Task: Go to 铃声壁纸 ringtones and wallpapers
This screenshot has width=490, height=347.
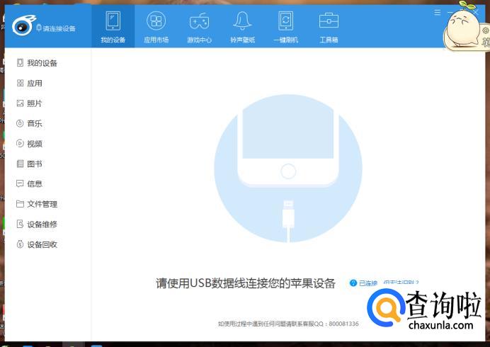Action: pos(242,26)
